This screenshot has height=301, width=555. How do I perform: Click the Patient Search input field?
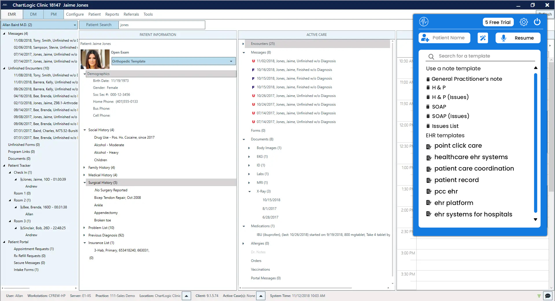pos(161,25)
